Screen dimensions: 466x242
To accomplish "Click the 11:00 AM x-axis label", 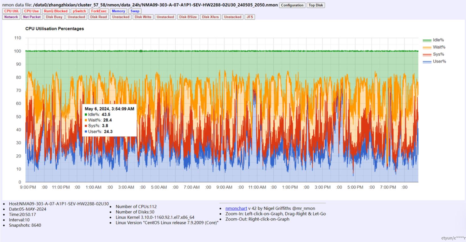I will [x=257, y=187].
